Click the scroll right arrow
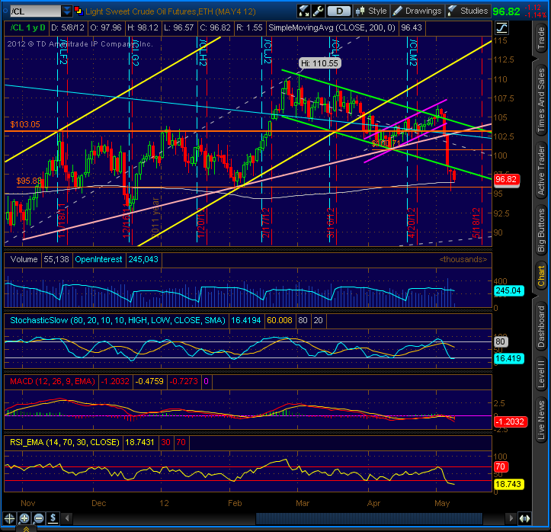 click(x=510, y=518)
